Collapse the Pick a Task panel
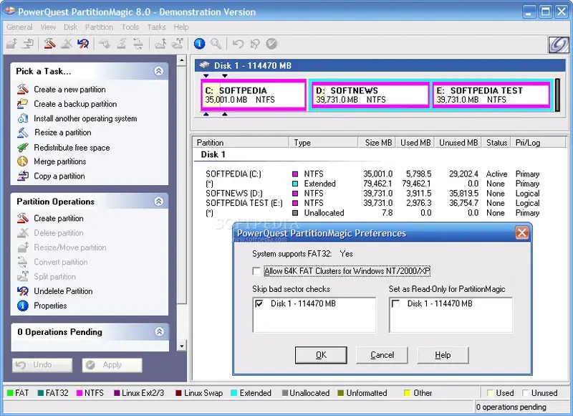This screenshot has height=416, width=573. click(x=158, y=71)
